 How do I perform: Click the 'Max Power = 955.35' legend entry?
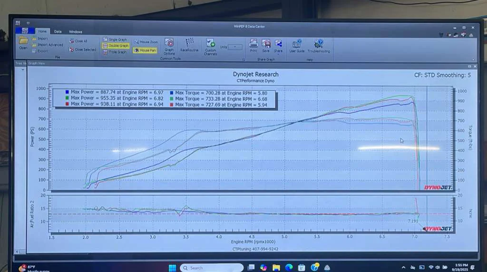117,98
